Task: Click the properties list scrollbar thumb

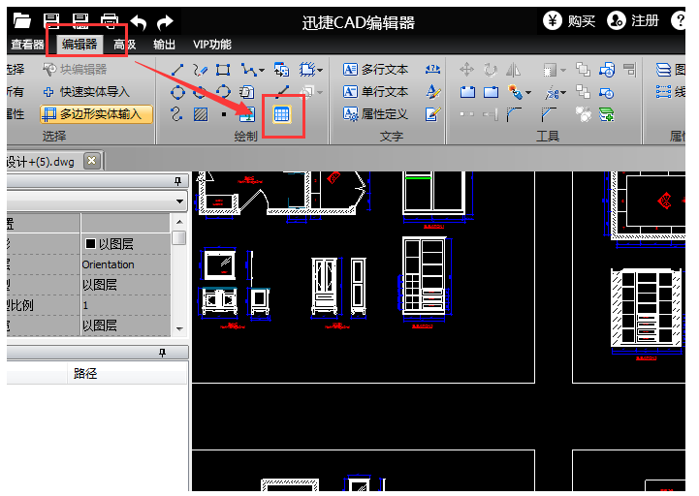Action: click(179, 237)
